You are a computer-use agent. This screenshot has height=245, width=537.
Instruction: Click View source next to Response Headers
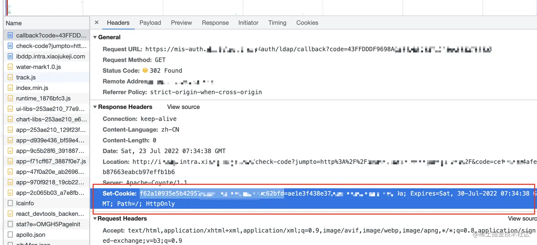(183, 107)
